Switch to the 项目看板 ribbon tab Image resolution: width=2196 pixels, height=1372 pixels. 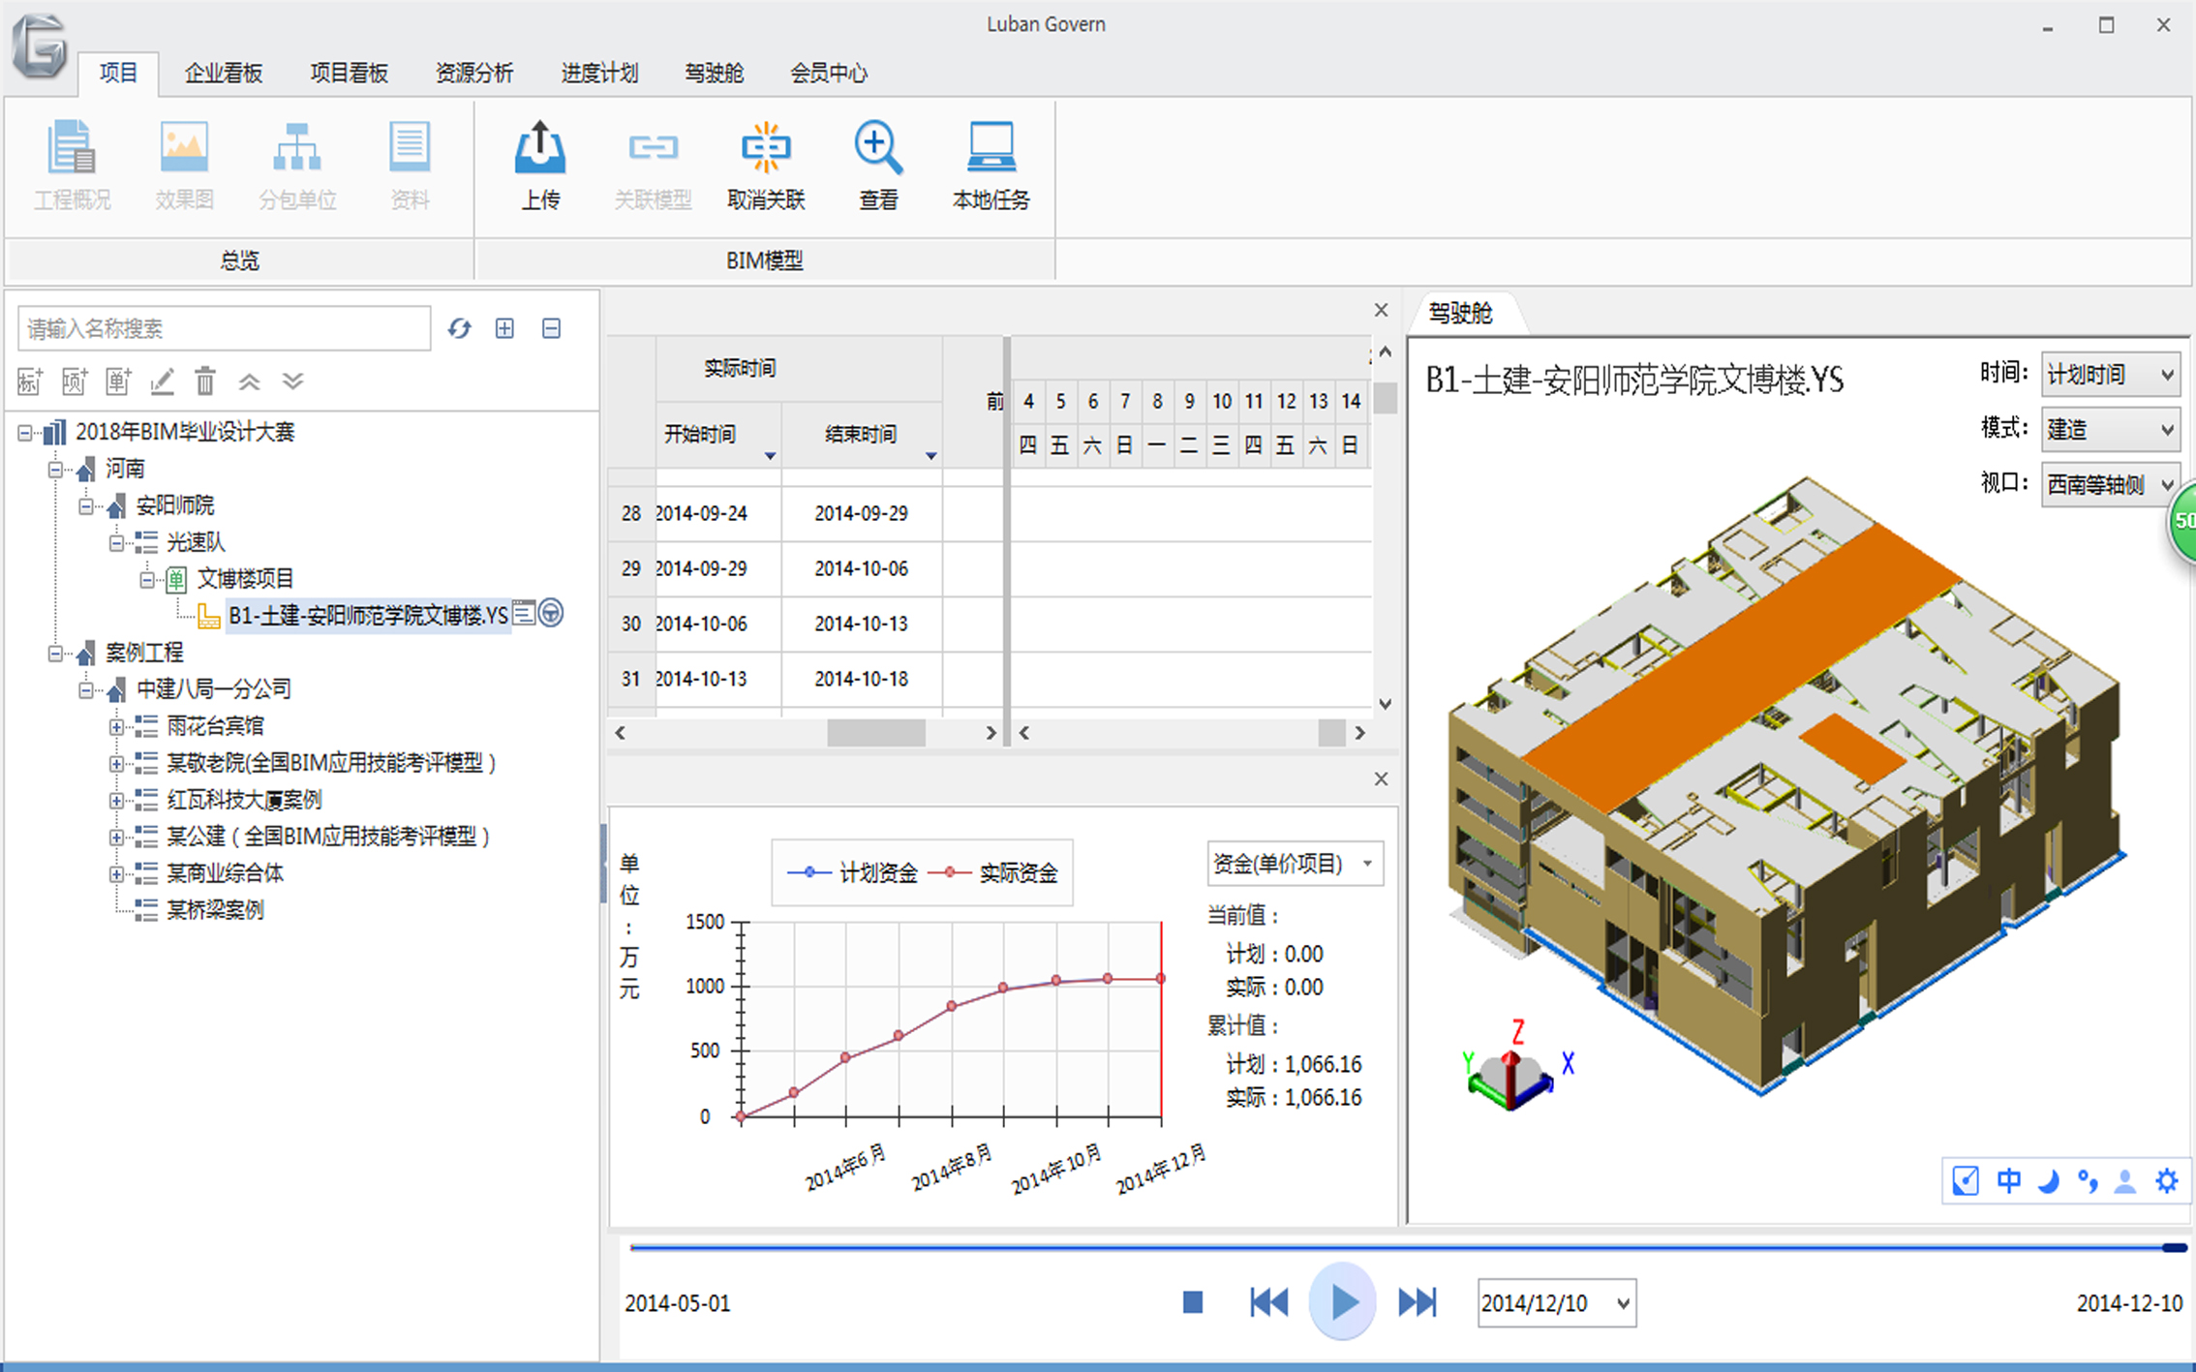click(x=349, y=73)
